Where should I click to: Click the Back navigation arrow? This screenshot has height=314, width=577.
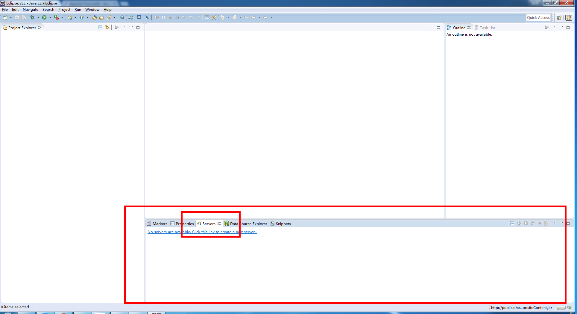tap(253, 17)
